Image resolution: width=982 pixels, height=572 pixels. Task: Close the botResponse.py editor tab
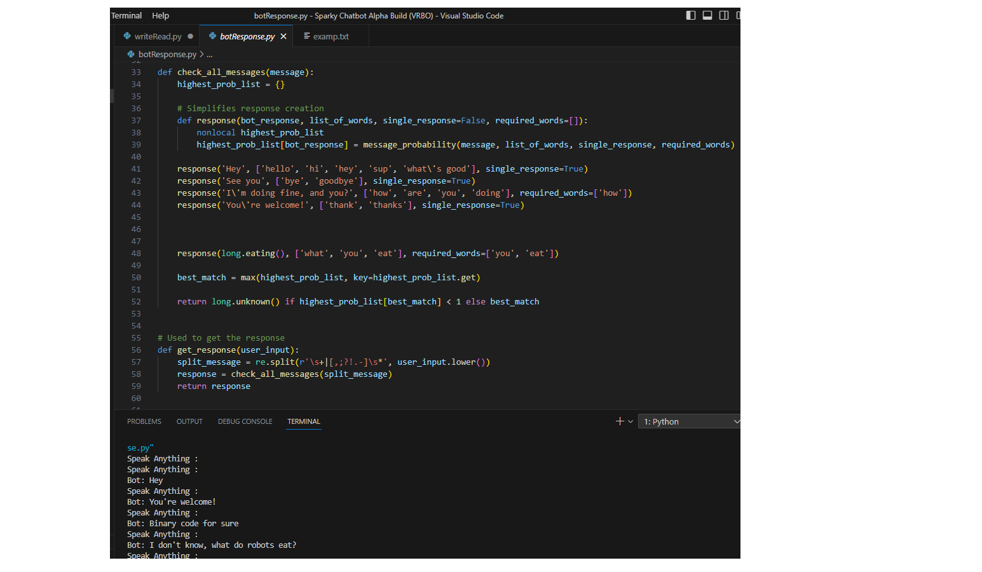coord(283,36)
